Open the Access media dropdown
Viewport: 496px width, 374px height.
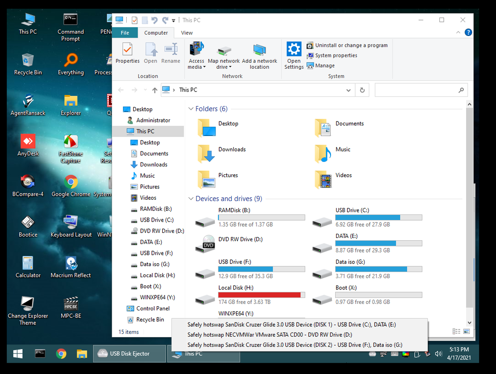196,56
